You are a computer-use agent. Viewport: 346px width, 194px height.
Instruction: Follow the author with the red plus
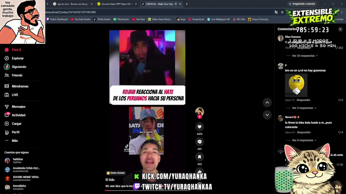click(x=199, y=117)
